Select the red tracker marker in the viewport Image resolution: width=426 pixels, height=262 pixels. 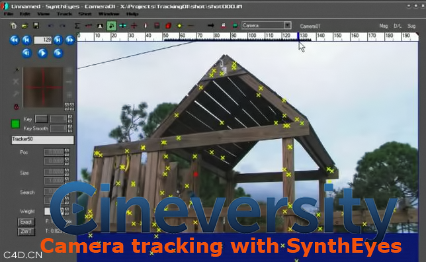point(196,174)
